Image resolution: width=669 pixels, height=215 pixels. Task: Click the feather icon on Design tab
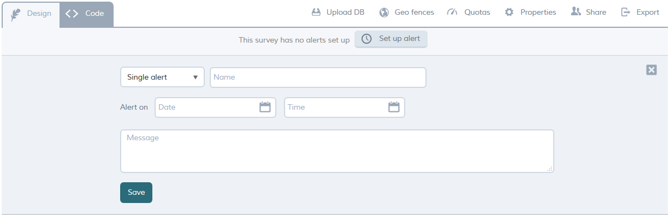[16, 14]
